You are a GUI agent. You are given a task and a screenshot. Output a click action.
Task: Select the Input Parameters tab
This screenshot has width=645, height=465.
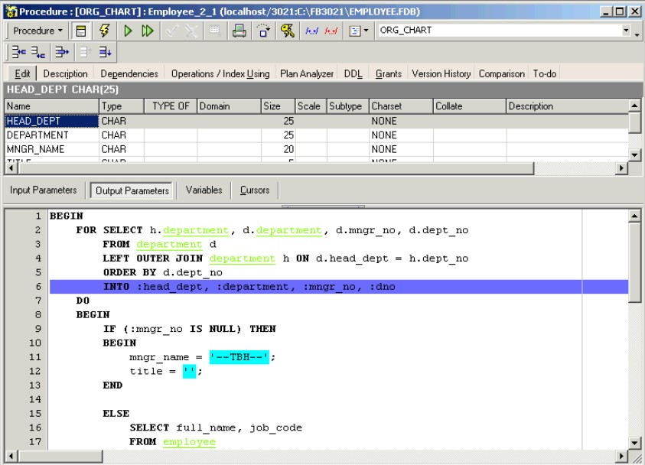click(43, 190)
